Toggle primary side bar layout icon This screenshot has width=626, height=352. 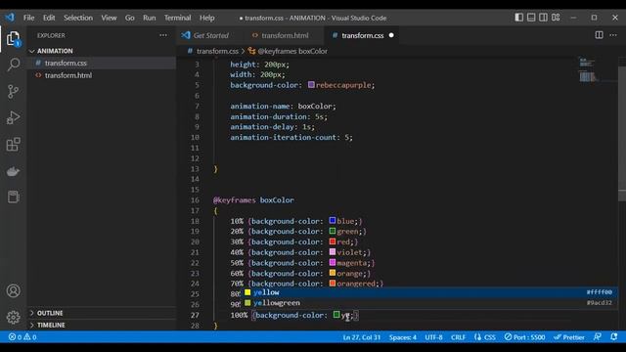[518, 18]
